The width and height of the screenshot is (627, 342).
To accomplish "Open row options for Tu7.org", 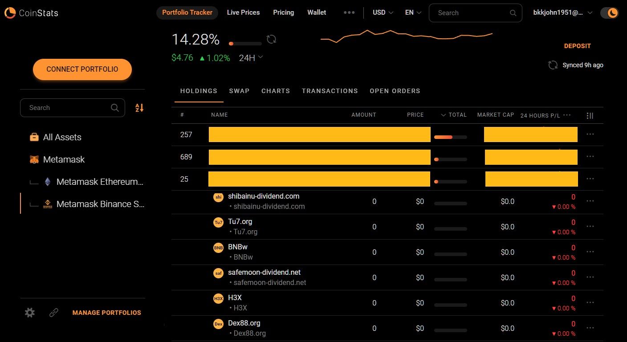I will 590,226.
